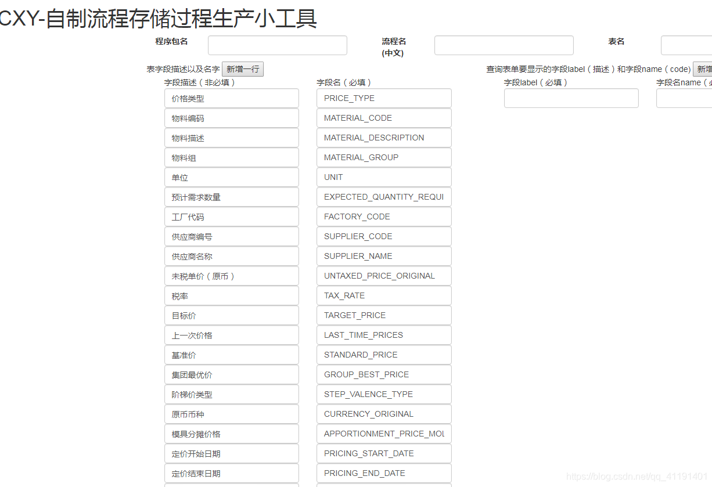The image size is (712, 487).
Task: Focus the 模具分摊价格 field
Action: coord(232,434)
